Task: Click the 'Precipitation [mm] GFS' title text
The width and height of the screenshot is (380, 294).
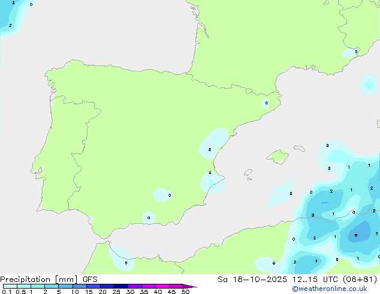Action: [49, 280]
